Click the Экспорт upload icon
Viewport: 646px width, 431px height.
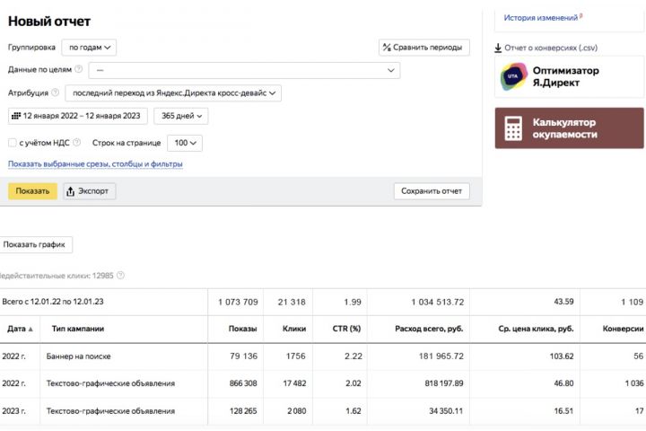click(71, 191)
